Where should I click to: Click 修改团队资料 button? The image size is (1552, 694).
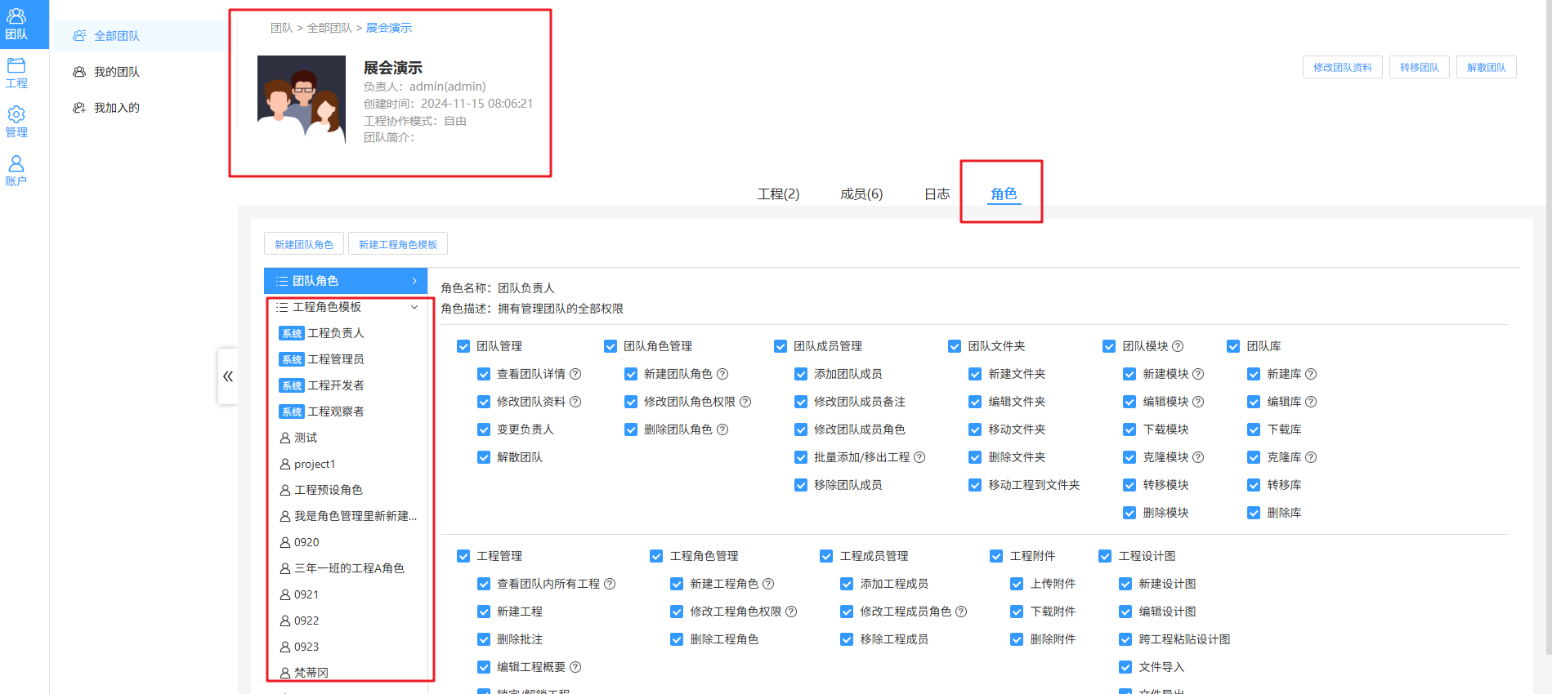pos(1343,67)
